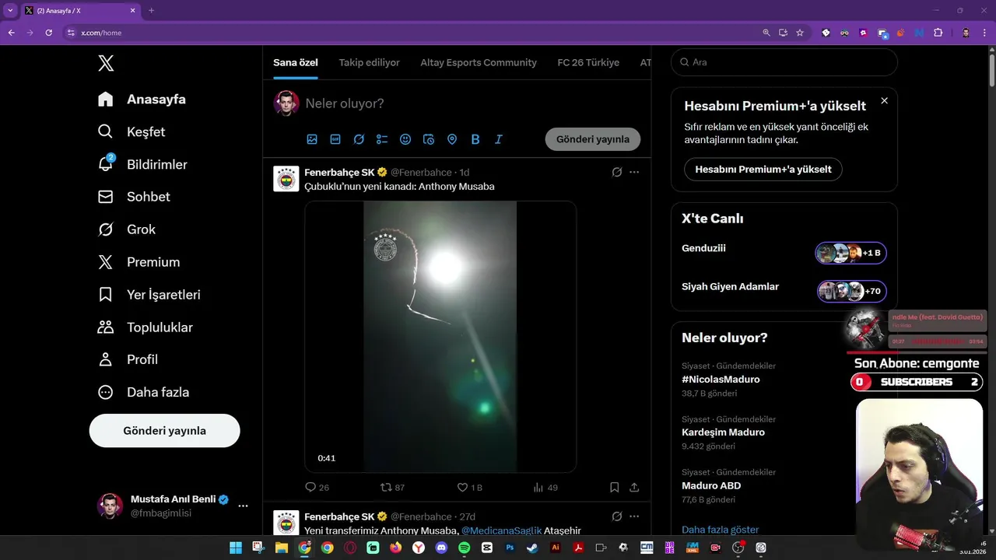The image size is (996, 560).
Task: Open a new browser tab
Action: click(151, 11)
